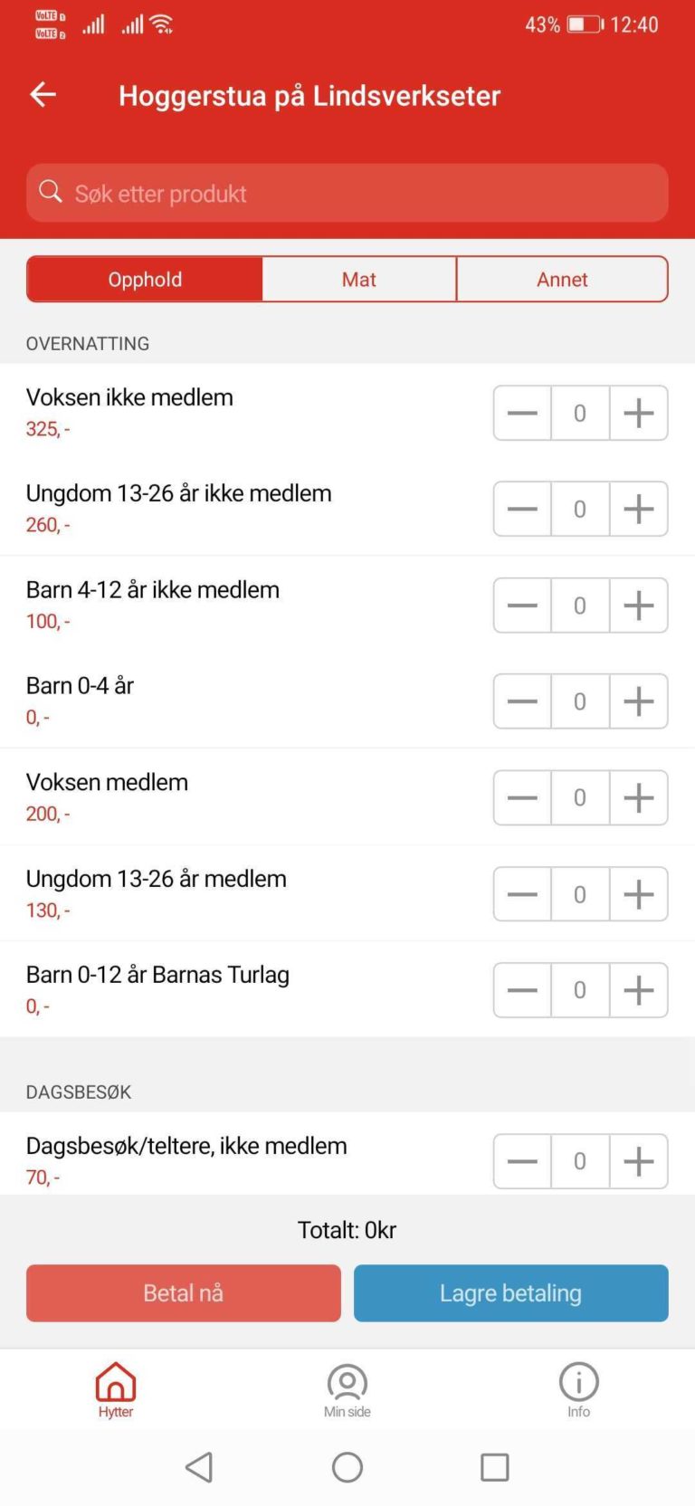The width and height of the screenshot is (695, 1506).
Task: Tap Android home circle button
Action: pyautogui.click(x=347, y=1467)
